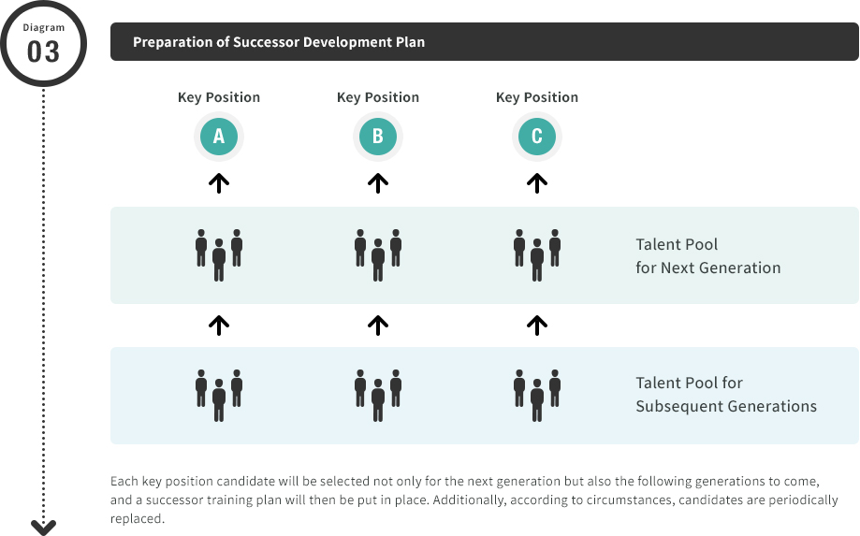
Task: Click the teal circle labeled A
Action: pos(219,137)
